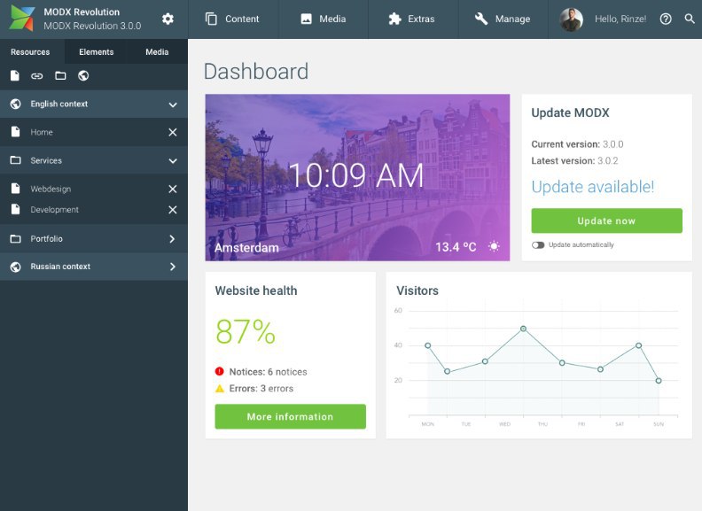Viewport: 702px width, 511px height.
Task: Switch to the Media sidebar tab
Action: coord(157,51)
